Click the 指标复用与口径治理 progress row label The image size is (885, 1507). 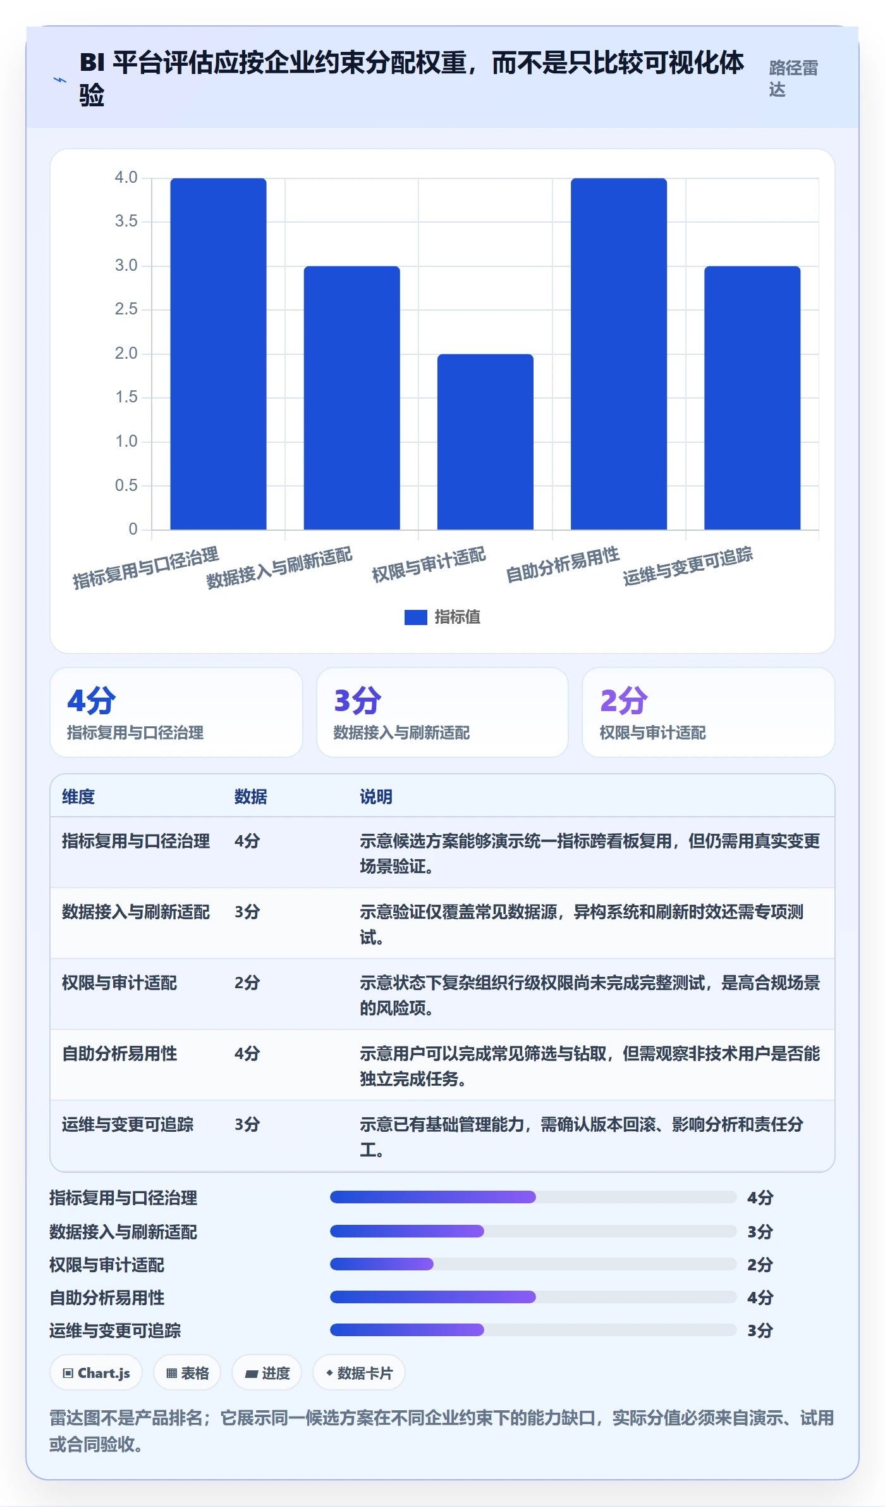123,1198
